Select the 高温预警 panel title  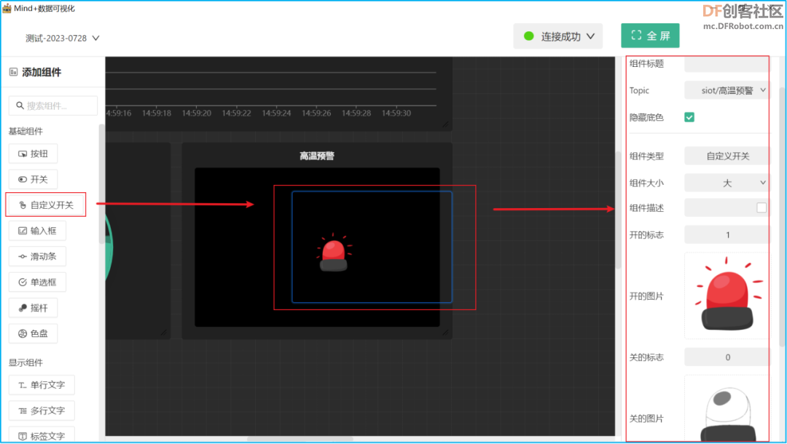tap(317, 156)
